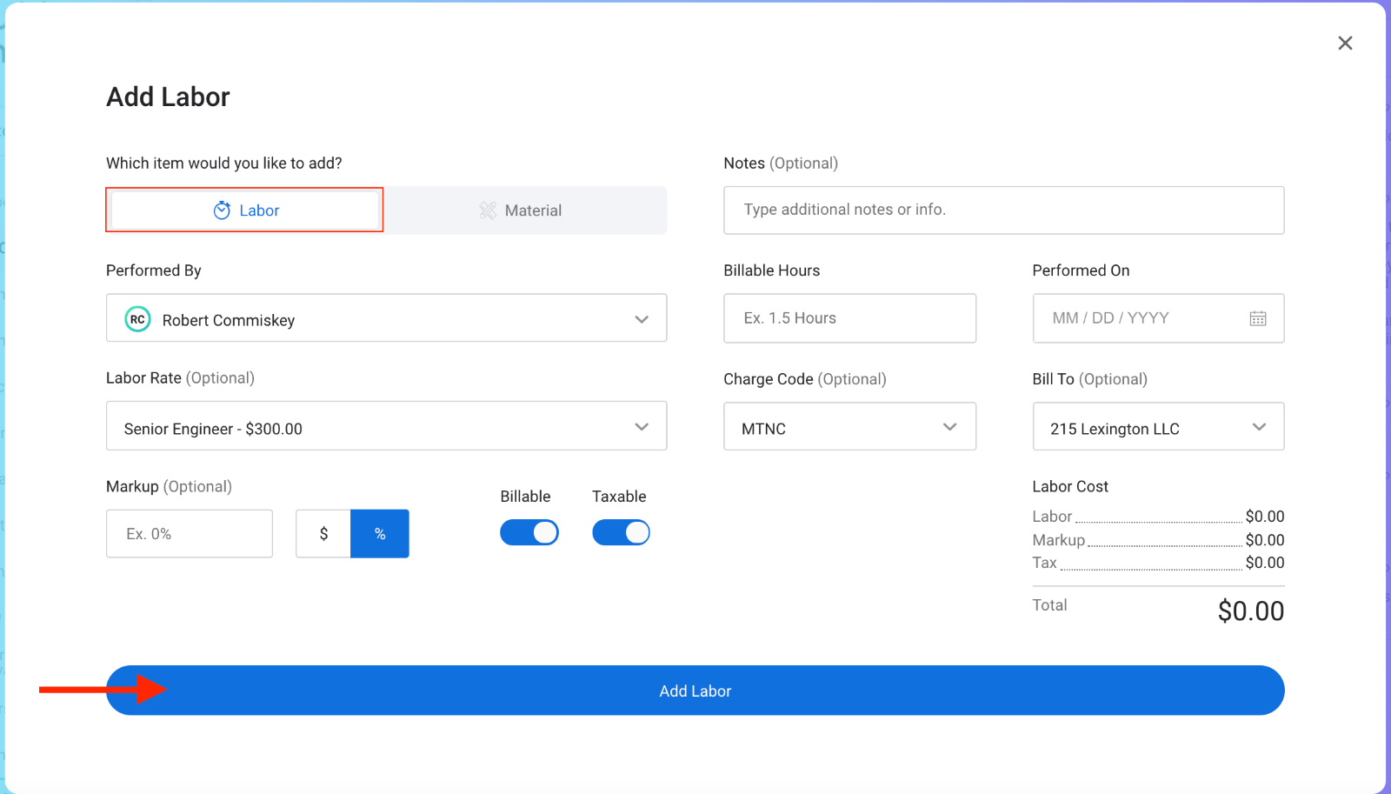The image size is (1391, 794).
Task: Click the stopwatch icon on Labor tab
Action: [222, 210]
